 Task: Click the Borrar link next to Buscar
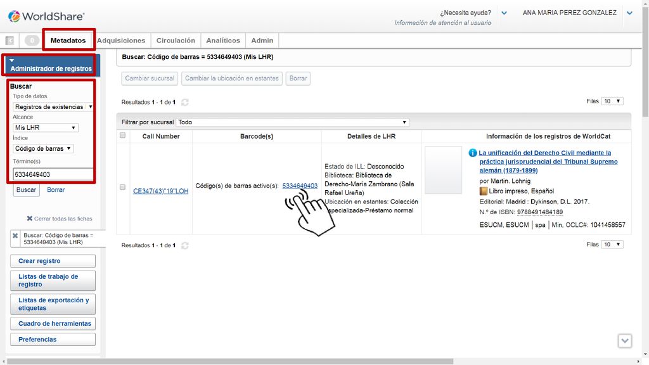pyautogui.click(x=56, y=190)
